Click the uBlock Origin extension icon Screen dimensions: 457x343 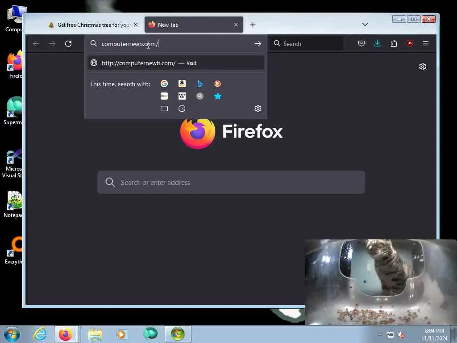410,43
